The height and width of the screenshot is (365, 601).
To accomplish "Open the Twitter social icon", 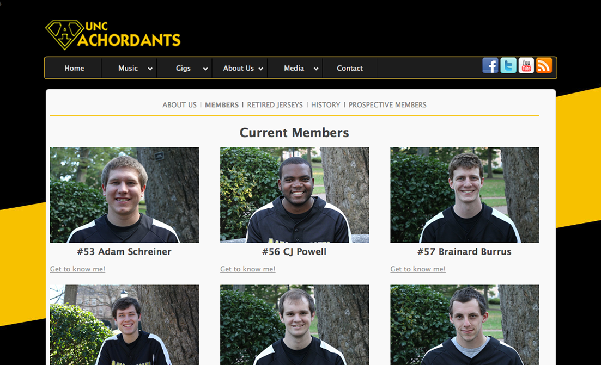I will tap(508, 65).
